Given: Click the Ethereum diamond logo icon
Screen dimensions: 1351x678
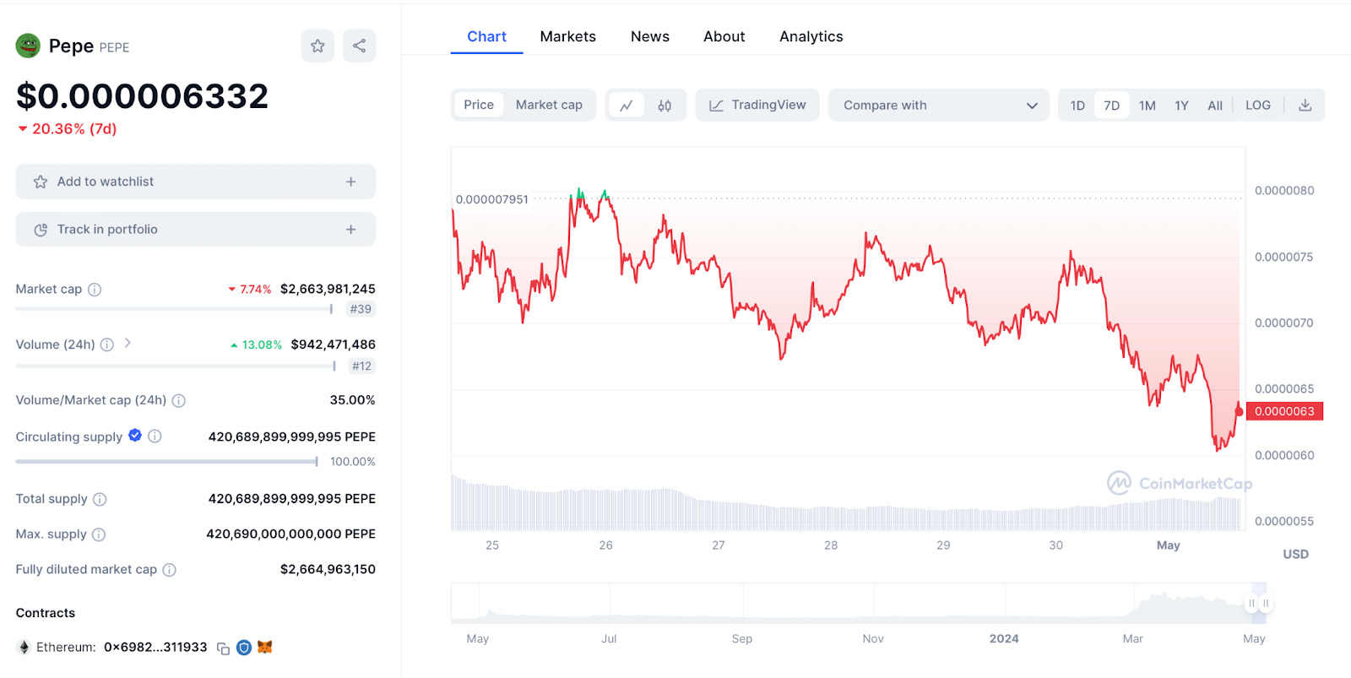Looking at the screenshot, I should pos(24,648).
